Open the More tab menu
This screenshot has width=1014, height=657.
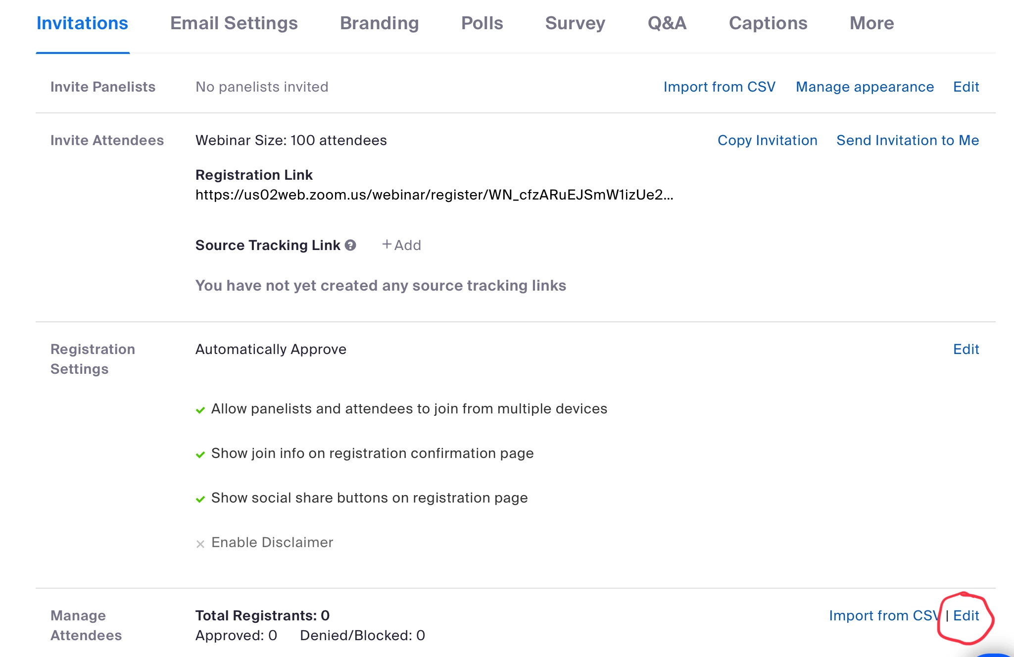(x=872, y=23)
